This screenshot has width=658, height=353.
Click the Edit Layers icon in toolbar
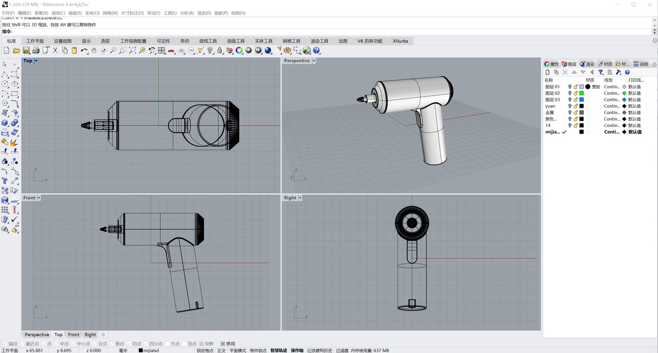(x=229, y=51)
